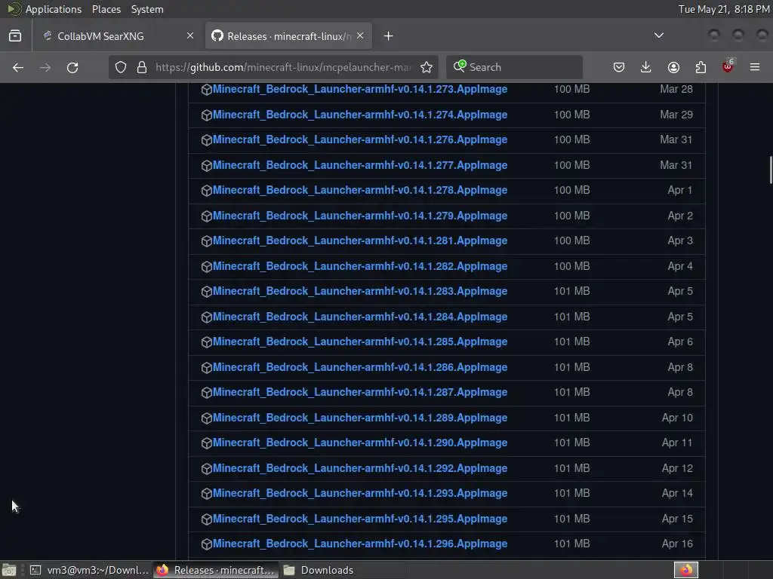Click the armhf v0.14.1.295 AppImage link
This screenshot has height=579, width=773.
[x=360, y=519]
